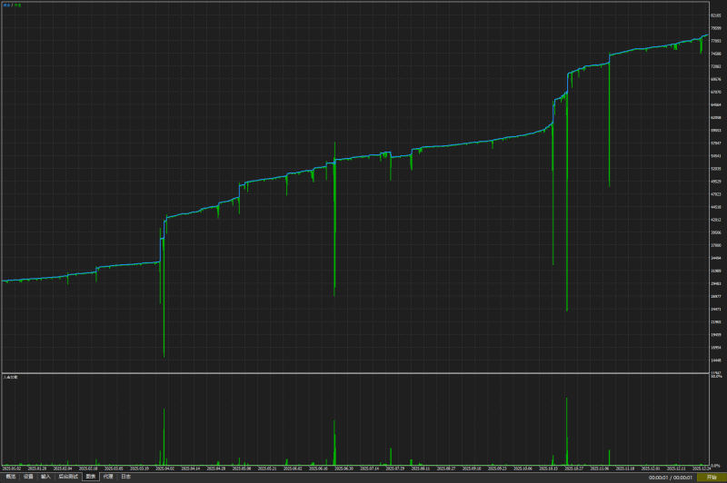
Task: Open the tab between 输入 and 图表
Action: [x=68, y=477]
